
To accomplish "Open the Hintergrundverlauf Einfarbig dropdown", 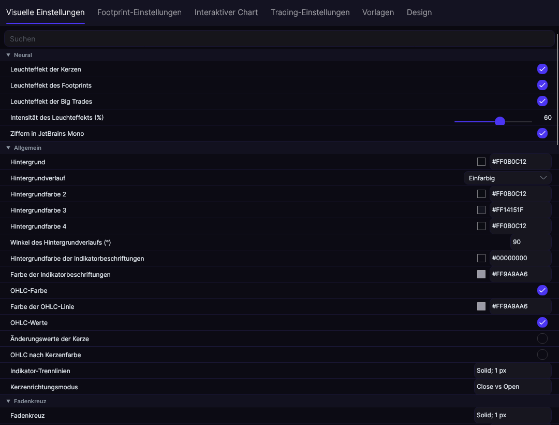I will [507, 178].
